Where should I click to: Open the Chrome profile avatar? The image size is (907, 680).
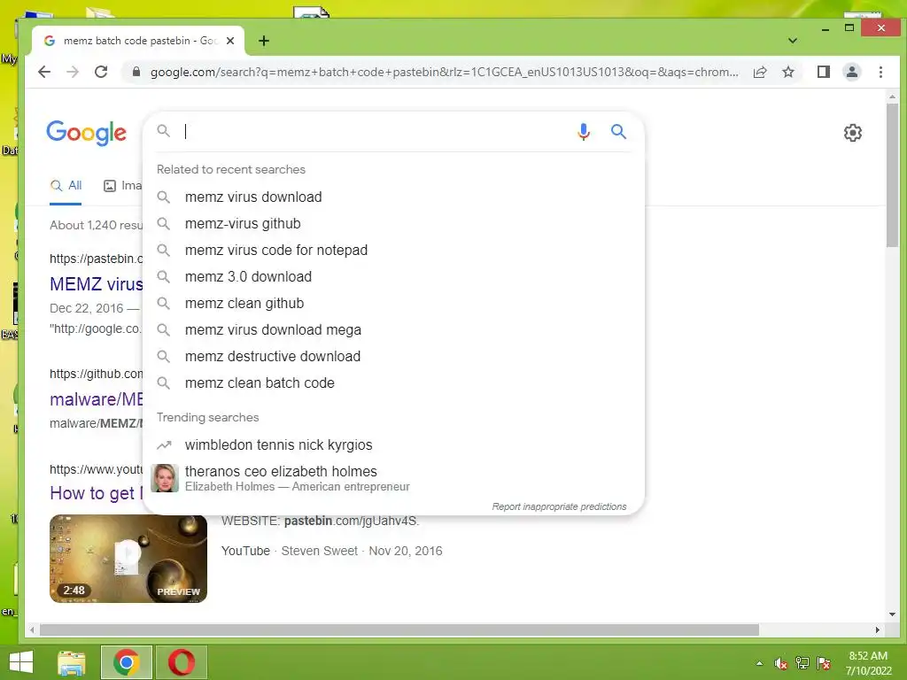[851, 72]
